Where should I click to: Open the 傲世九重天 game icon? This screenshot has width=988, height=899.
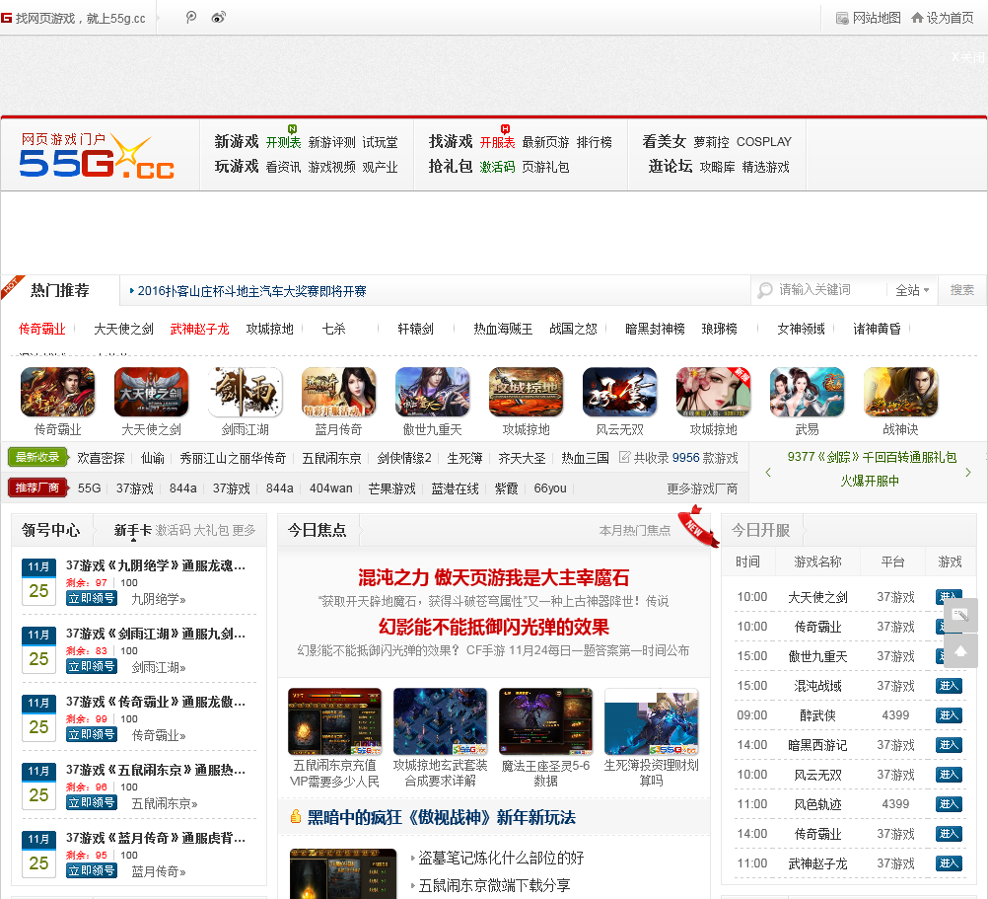click(x=432, y=392)
